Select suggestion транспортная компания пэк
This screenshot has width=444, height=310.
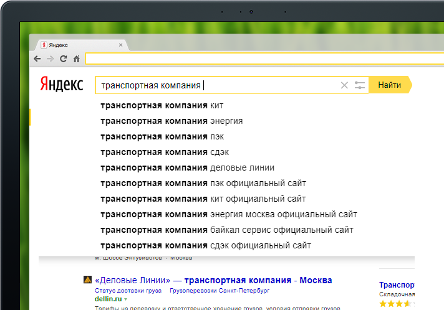click(162, 137)
